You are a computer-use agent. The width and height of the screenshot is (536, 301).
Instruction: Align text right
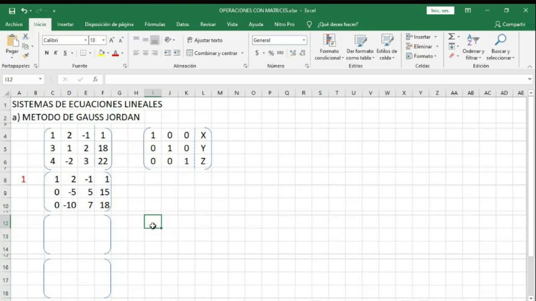(x=155, y=53)
